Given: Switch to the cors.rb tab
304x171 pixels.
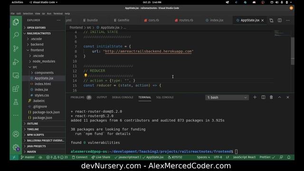Looking at the screenshot, I should [x=152, y=20].
